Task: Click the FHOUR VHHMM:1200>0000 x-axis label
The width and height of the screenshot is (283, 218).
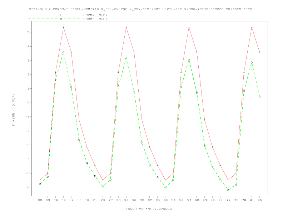Action: (149, 209)
